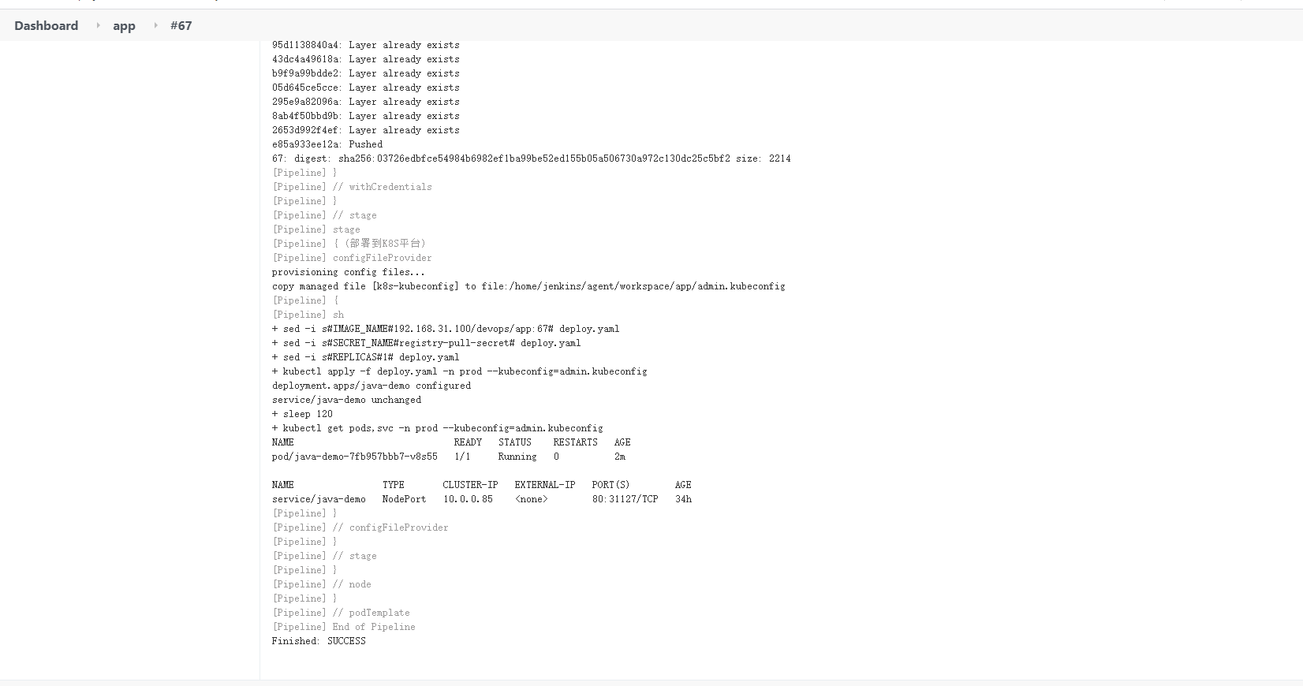Screen dimensions: 1303x686
Task: Select the sha256 digest log line
Action: click(531, 158)
